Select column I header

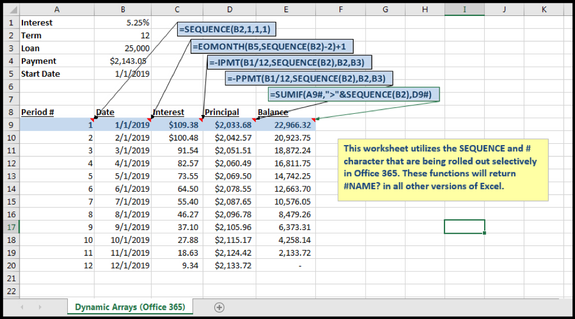465,9
